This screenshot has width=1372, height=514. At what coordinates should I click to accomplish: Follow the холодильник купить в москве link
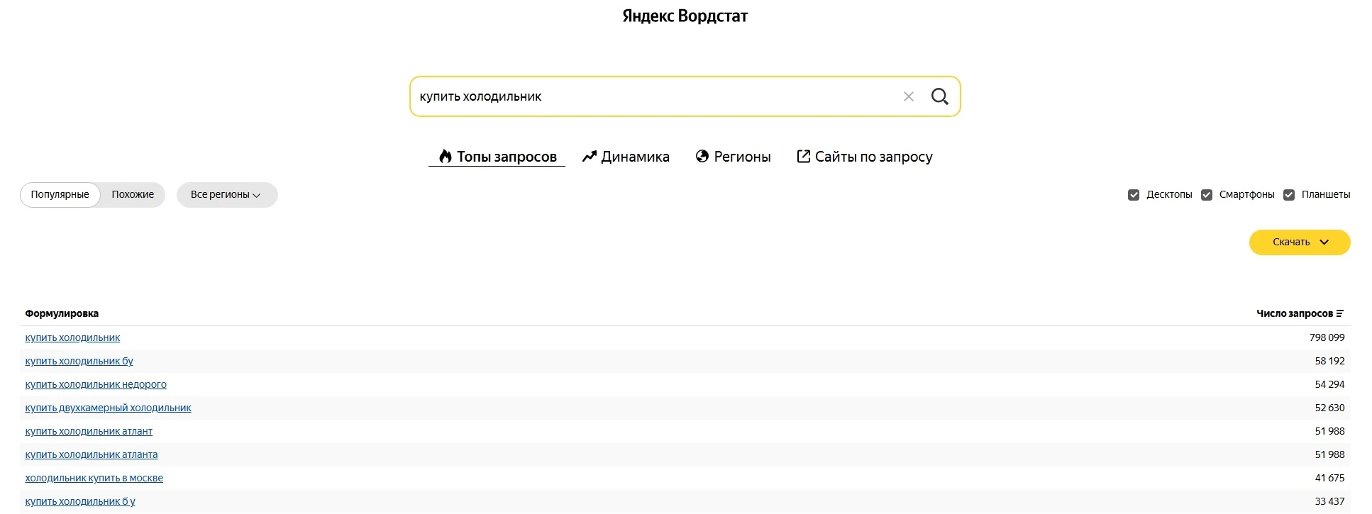pyautogui.click(x=94, y=478)
